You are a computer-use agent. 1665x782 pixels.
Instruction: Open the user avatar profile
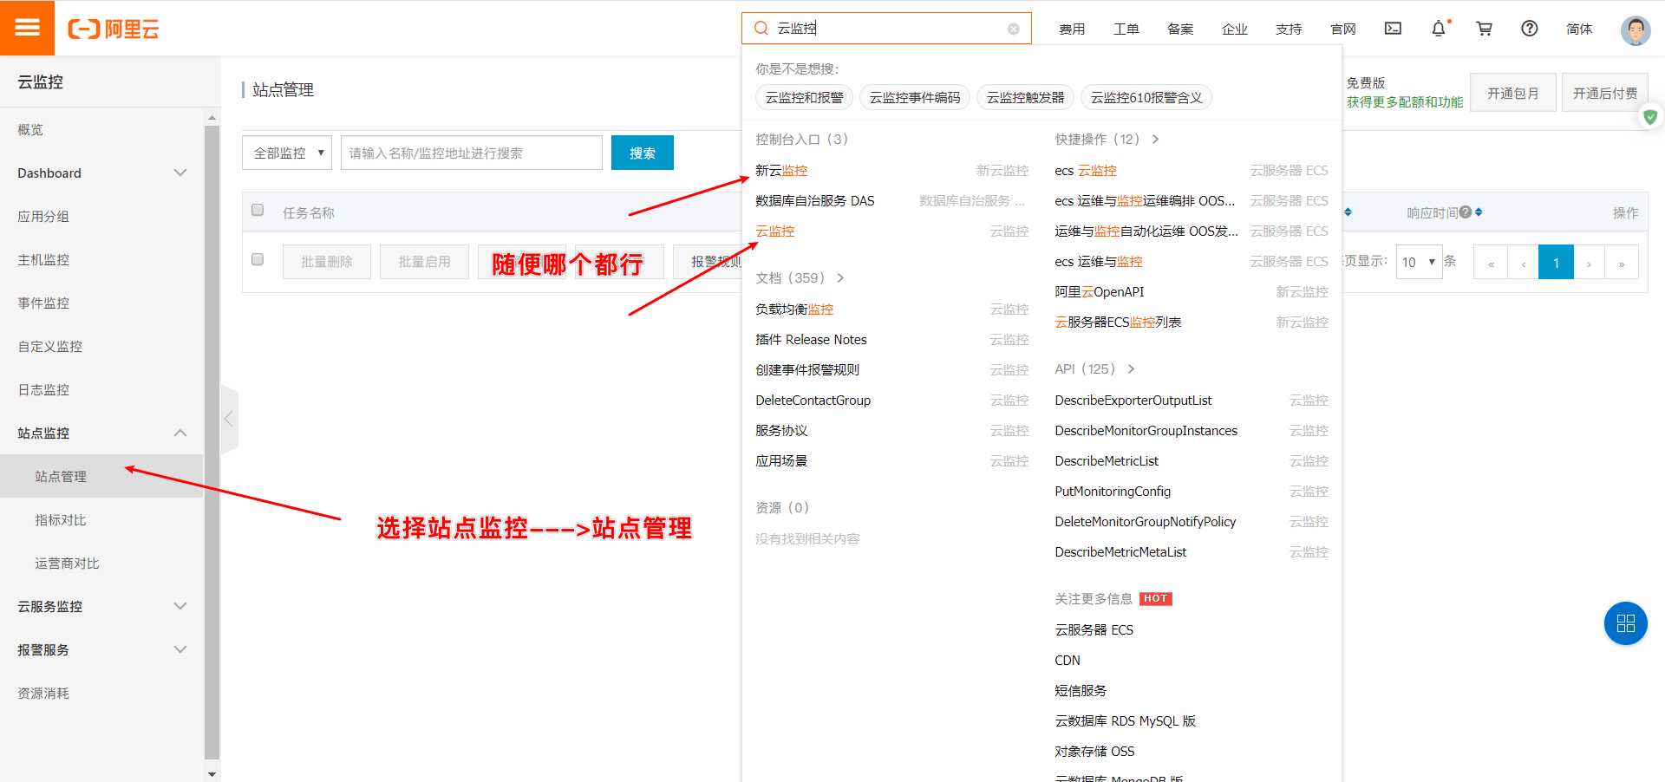pyautogui.click(x=1635, y=29)
